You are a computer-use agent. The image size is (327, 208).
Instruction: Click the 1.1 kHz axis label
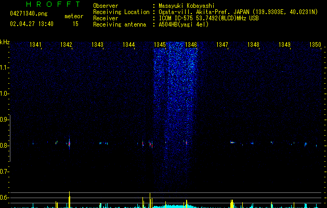coord(4,68)
